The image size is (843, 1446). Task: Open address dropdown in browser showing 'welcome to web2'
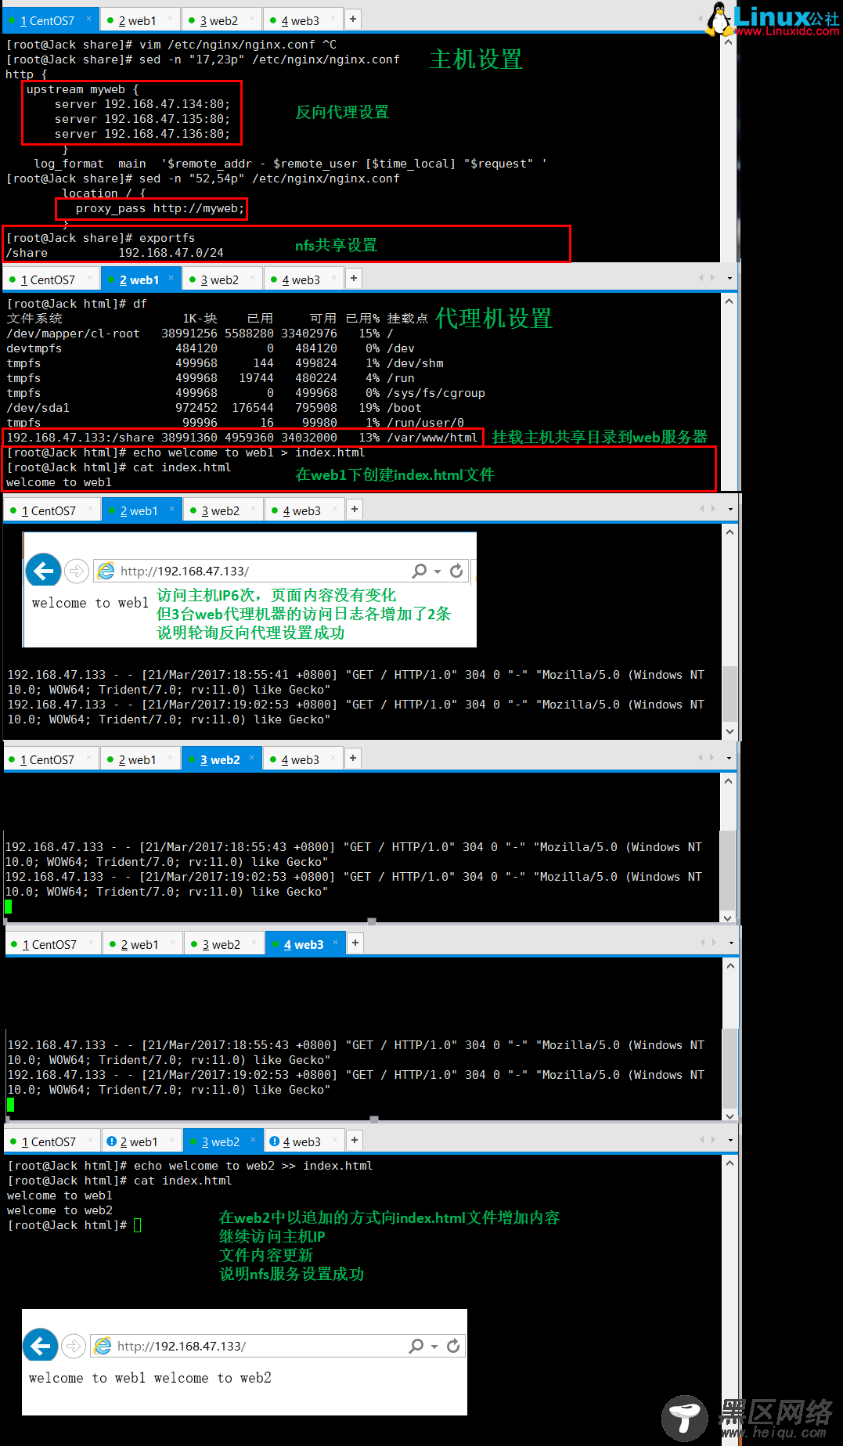434,1347
